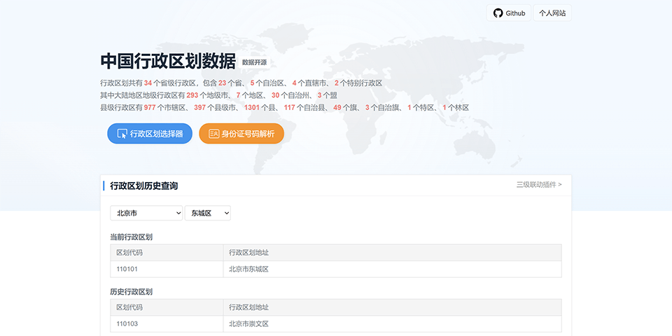Click the Github octocat icon

point(498,13)
